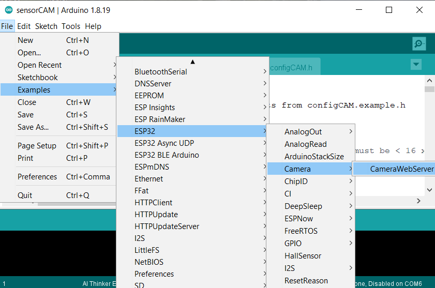Screen dimensions: 435x288
Task: Click the horizontal scroll-right arrow
Action: (x=418, y=201)
